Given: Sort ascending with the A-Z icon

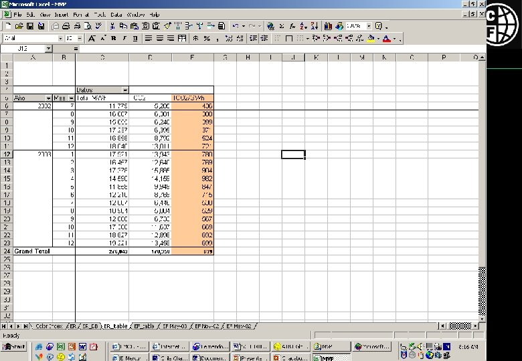Looking at the screenshot, I should tap(303, 26).
